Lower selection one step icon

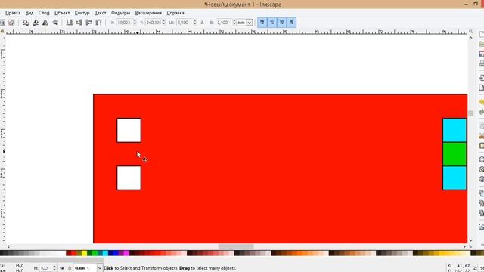79,23
